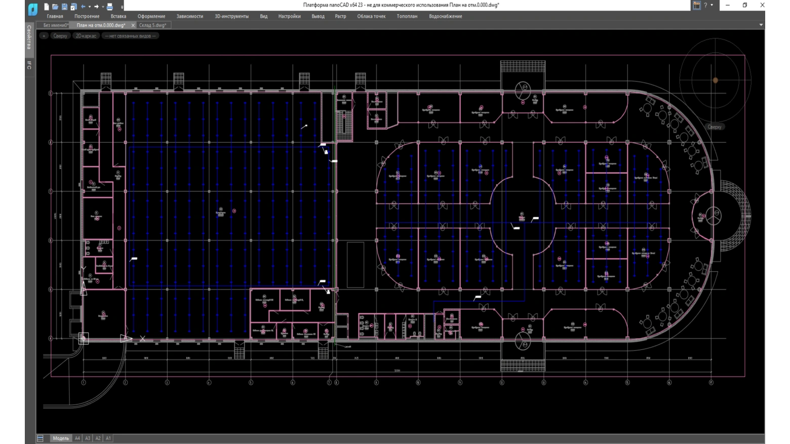Toggle the interface layout icon near Help
This screenshot has height=444, width=790.
(697, 5)
